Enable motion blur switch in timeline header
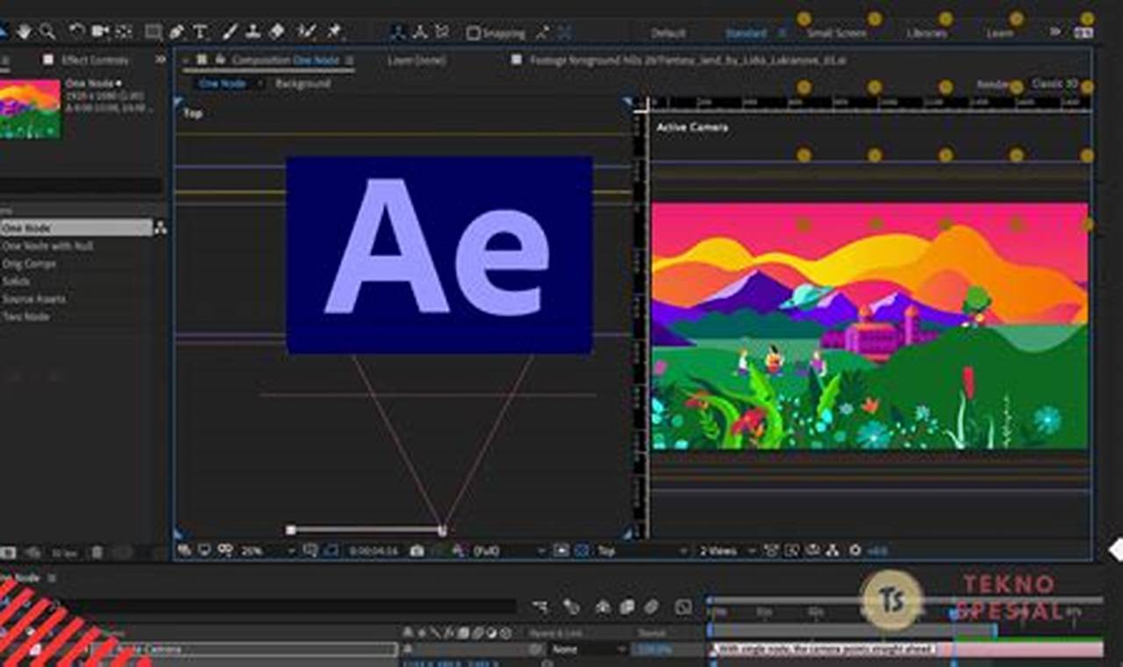Screen dimensions: 1123x667 650,607
